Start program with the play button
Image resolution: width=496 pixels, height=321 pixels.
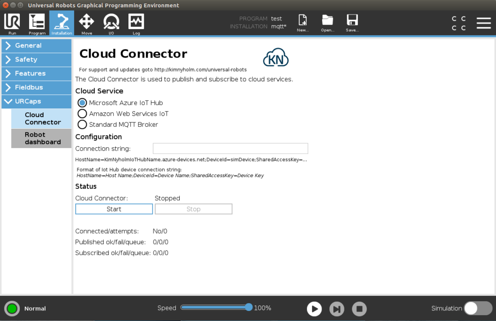[x=314, y=309]
